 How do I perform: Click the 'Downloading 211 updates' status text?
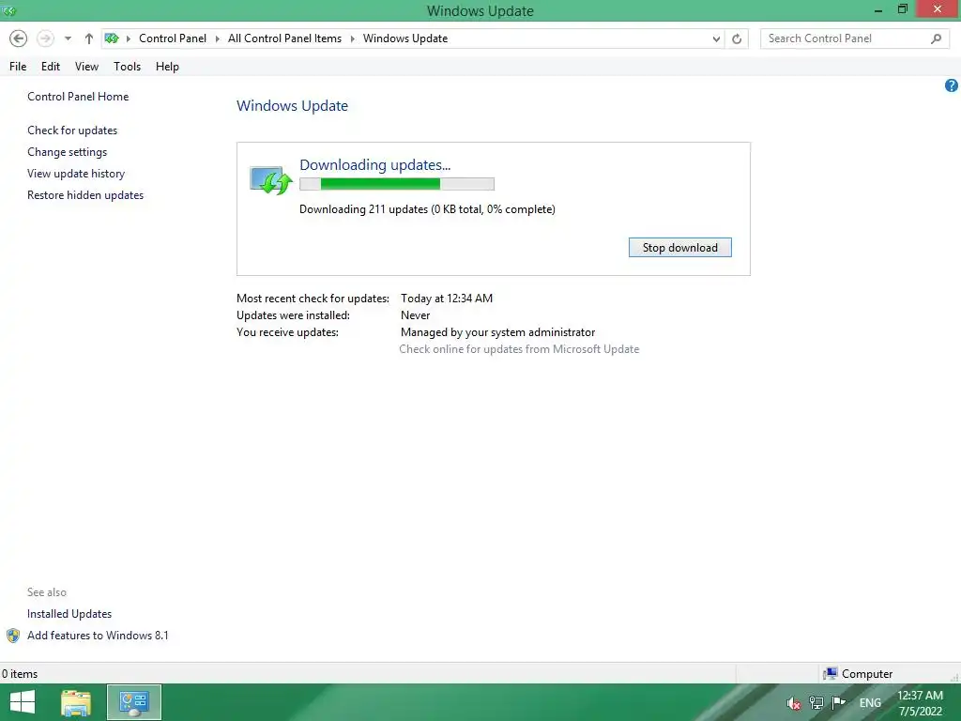click(x=427, y=209)
